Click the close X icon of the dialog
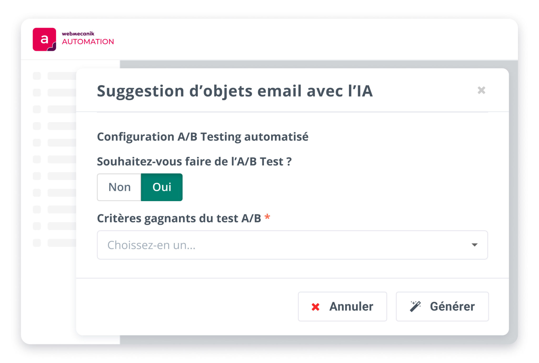This screenshot has height=363, width=539. point(481,90)
